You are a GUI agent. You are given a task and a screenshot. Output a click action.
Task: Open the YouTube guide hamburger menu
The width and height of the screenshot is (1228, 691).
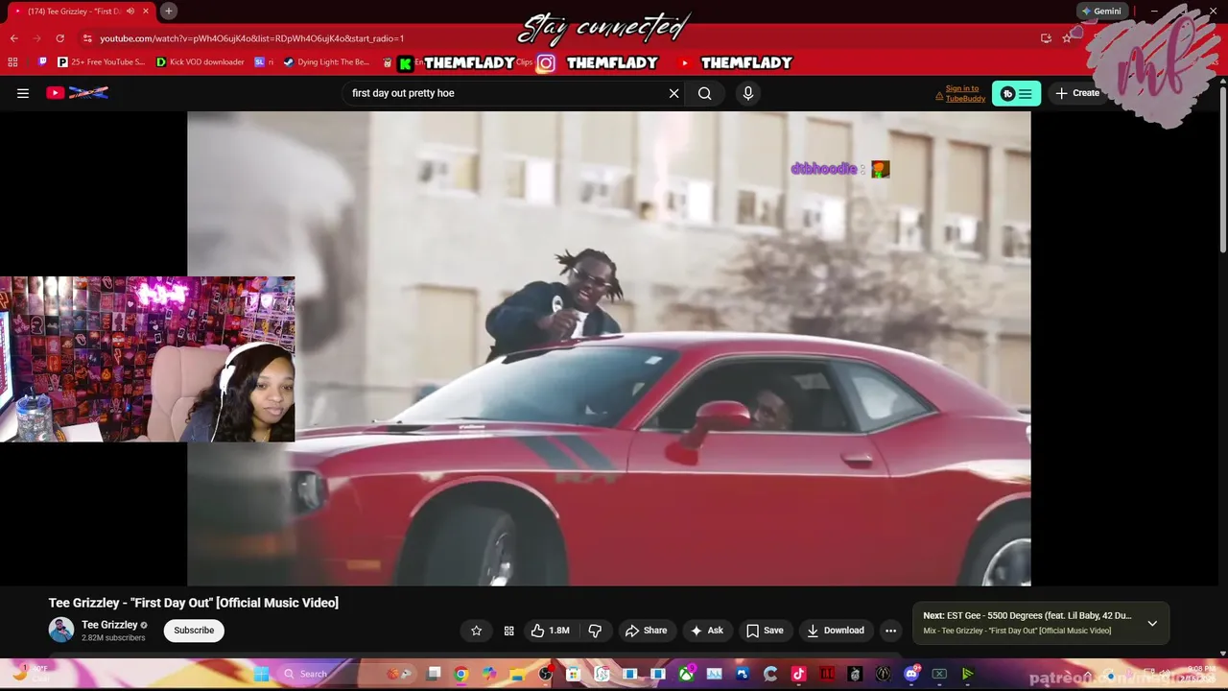(x=23, y=93)
